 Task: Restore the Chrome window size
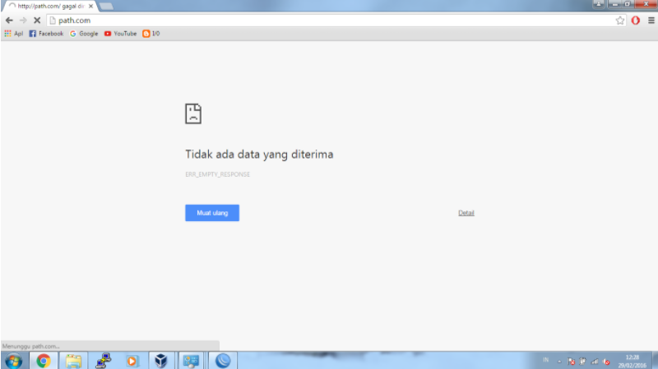click(x=628, y=4)
